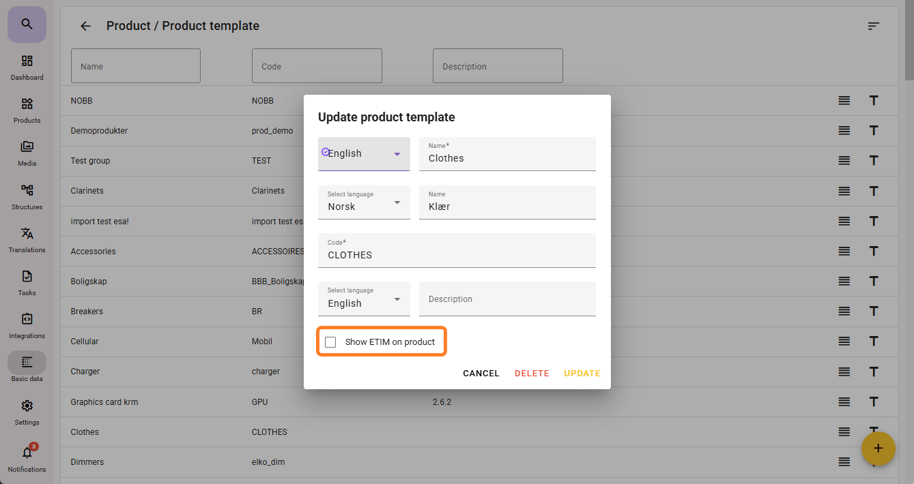Open Integrations in the sidebar

coord(27,325)
